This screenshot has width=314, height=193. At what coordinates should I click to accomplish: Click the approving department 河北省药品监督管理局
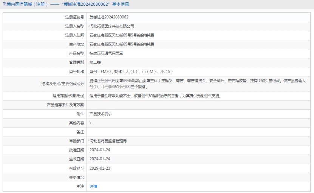click(108, 141)
